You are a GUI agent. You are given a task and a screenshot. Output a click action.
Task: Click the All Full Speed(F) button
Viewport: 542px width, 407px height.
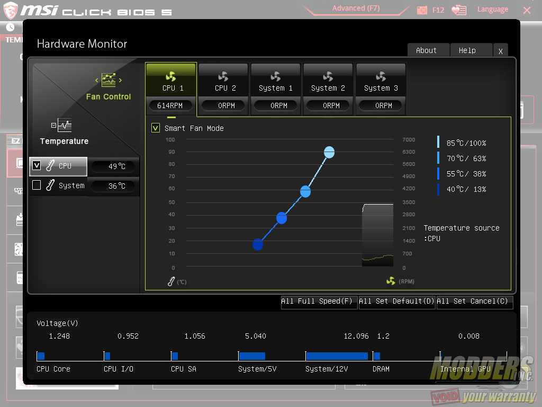point(319,302)
